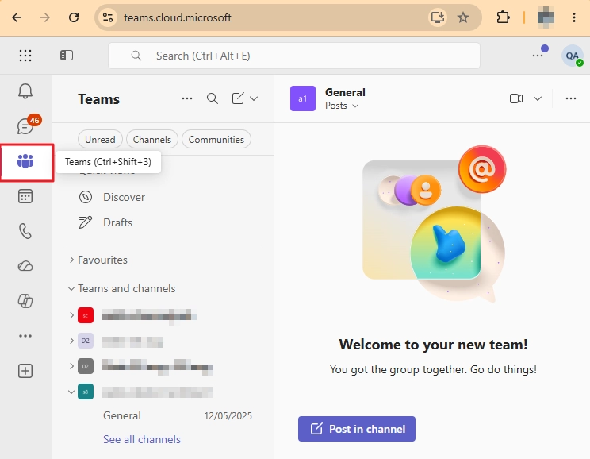Select the Teams icon in the rail
This screenshot has height=459, width=590.
25,161
